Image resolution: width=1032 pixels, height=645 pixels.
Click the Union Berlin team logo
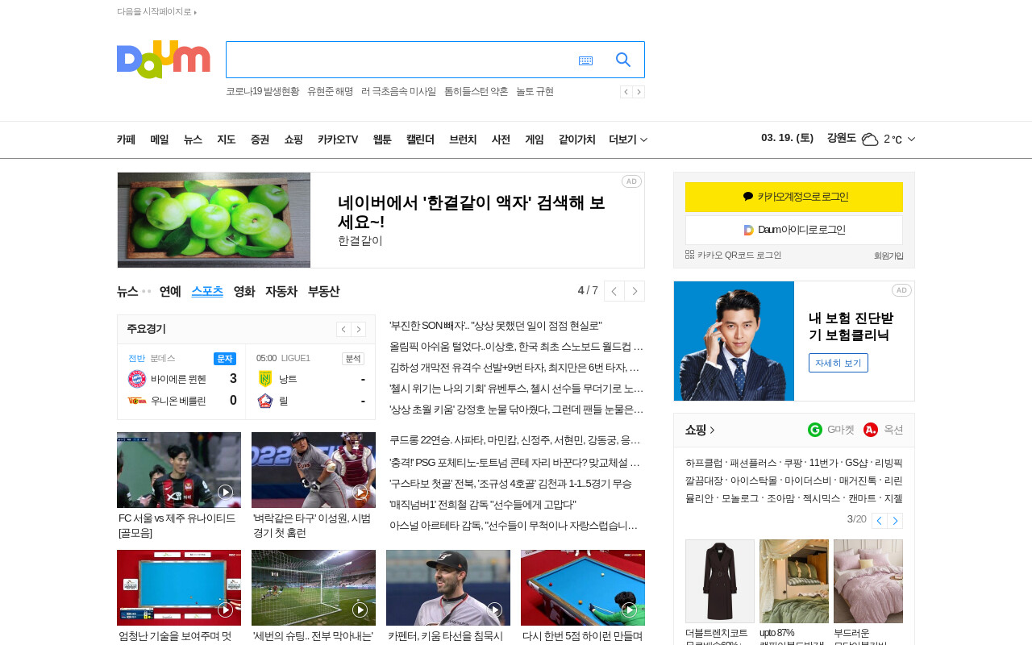click(x=136, y=401)
